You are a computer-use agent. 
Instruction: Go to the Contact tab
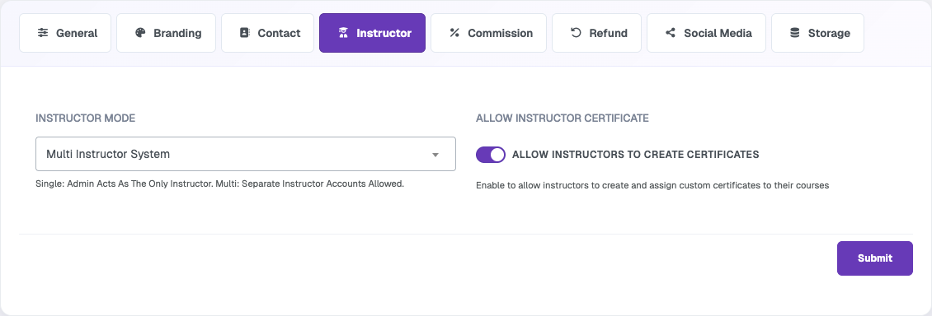(x=267, y=33)
